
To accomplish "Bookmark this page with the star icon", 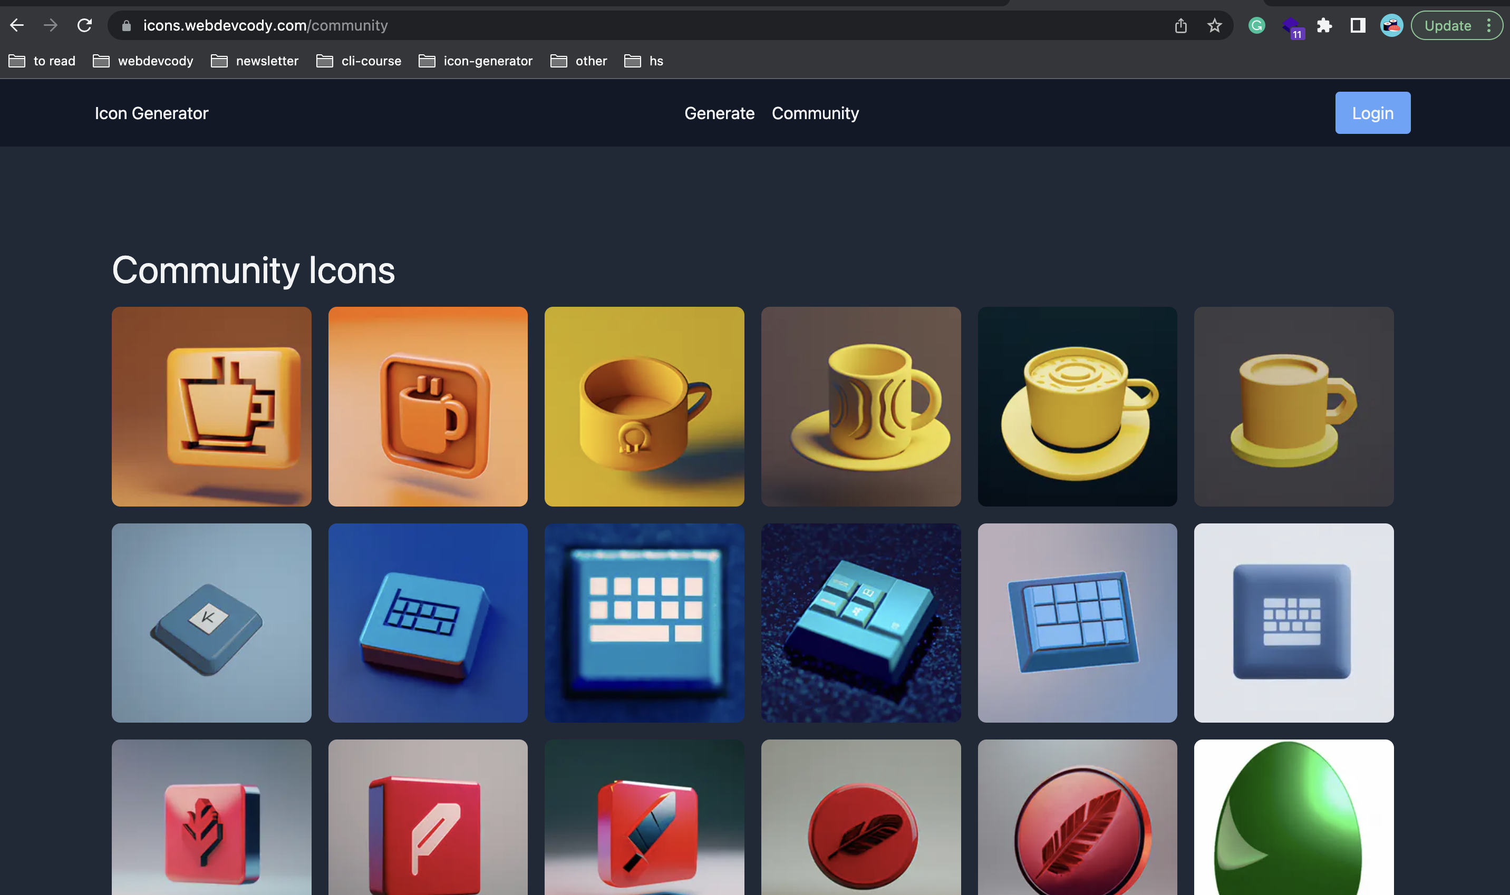I will (1214, 25).
